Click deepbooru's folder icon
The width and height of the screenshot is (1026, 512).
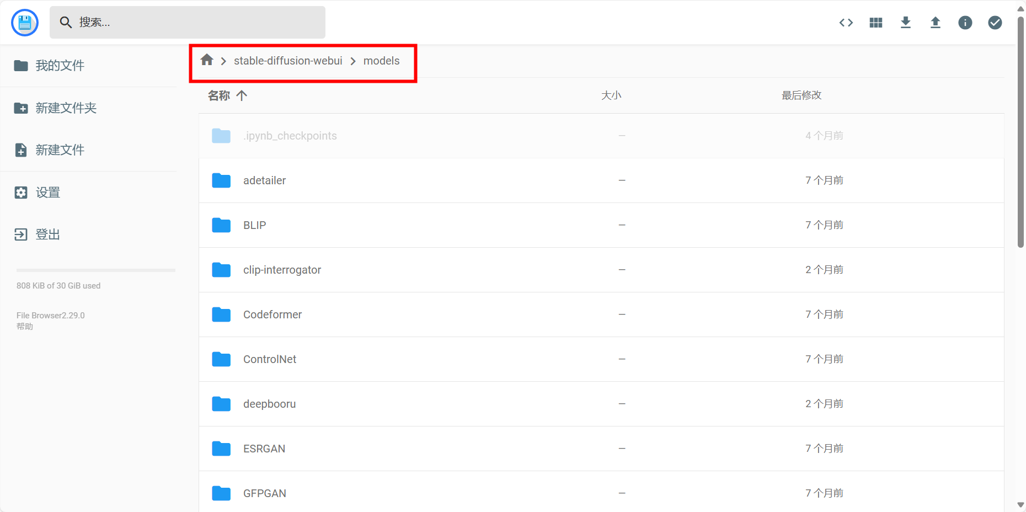pyautogui.click(x=221, y=404)
